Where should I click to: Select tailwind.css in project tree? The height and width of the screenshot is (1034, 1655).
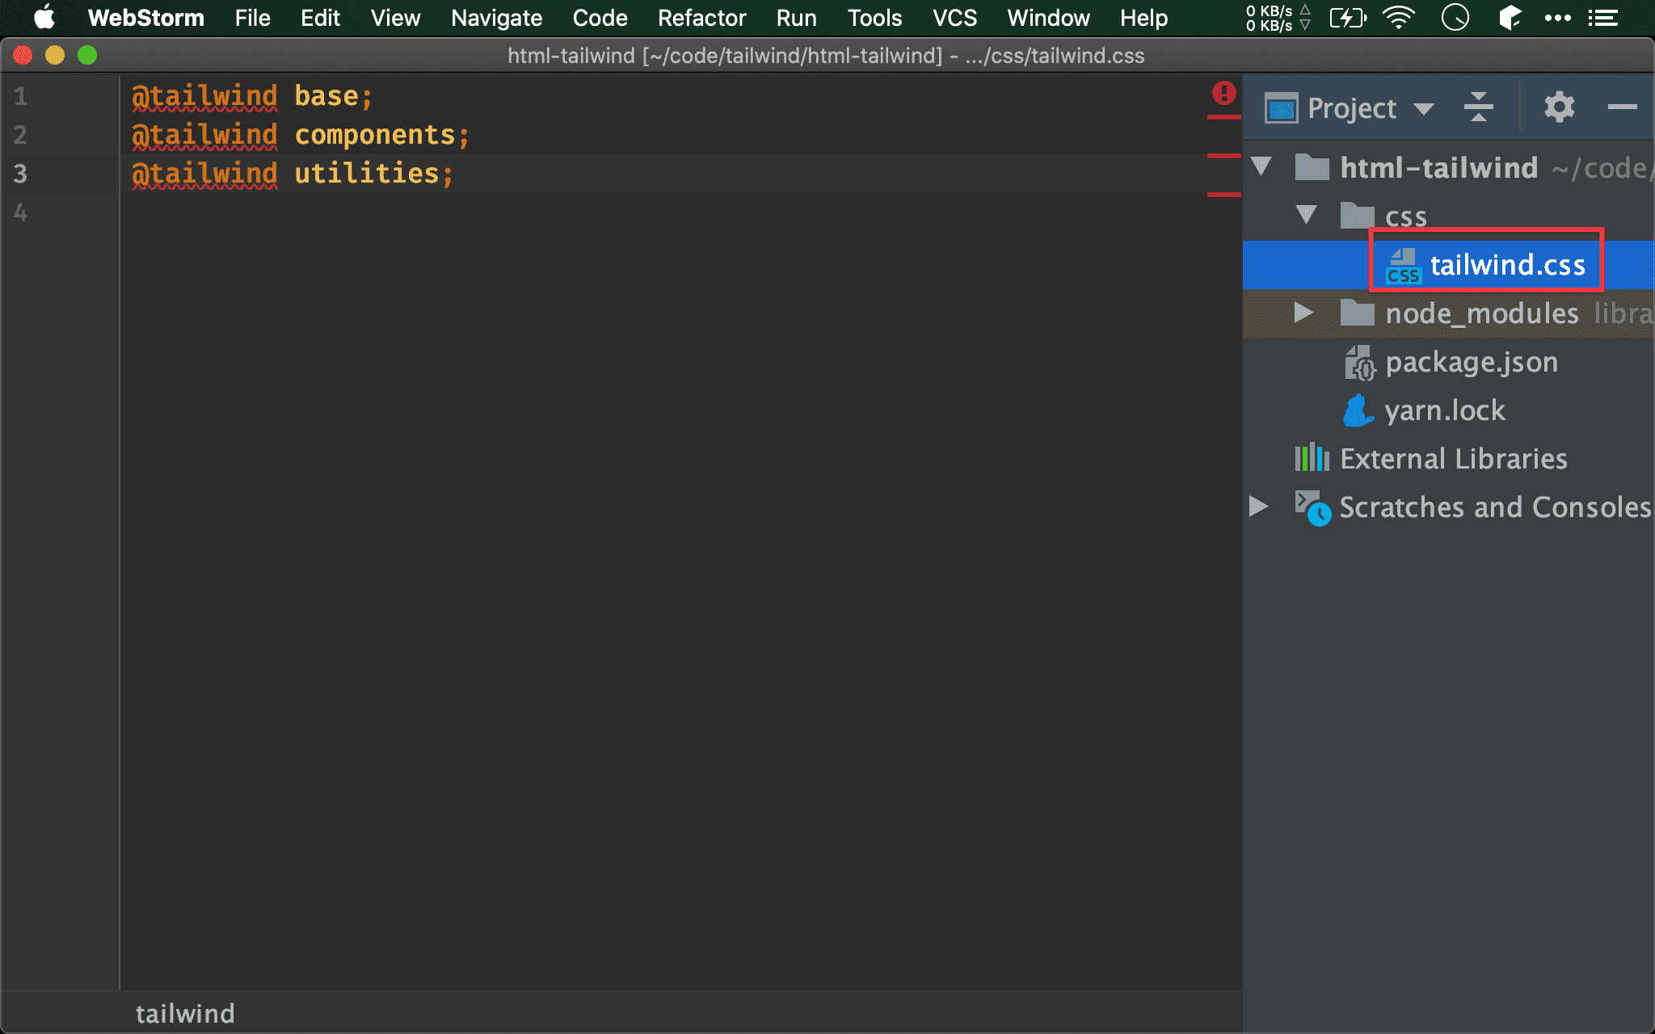1507,265
